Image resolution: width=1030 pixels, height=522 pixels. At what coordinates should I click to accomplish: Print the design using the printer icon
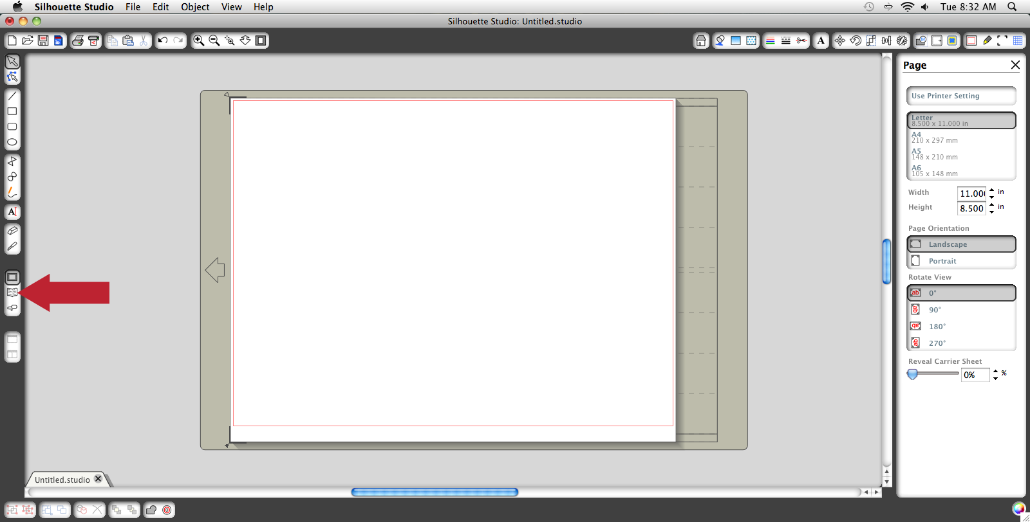[78, 40]
